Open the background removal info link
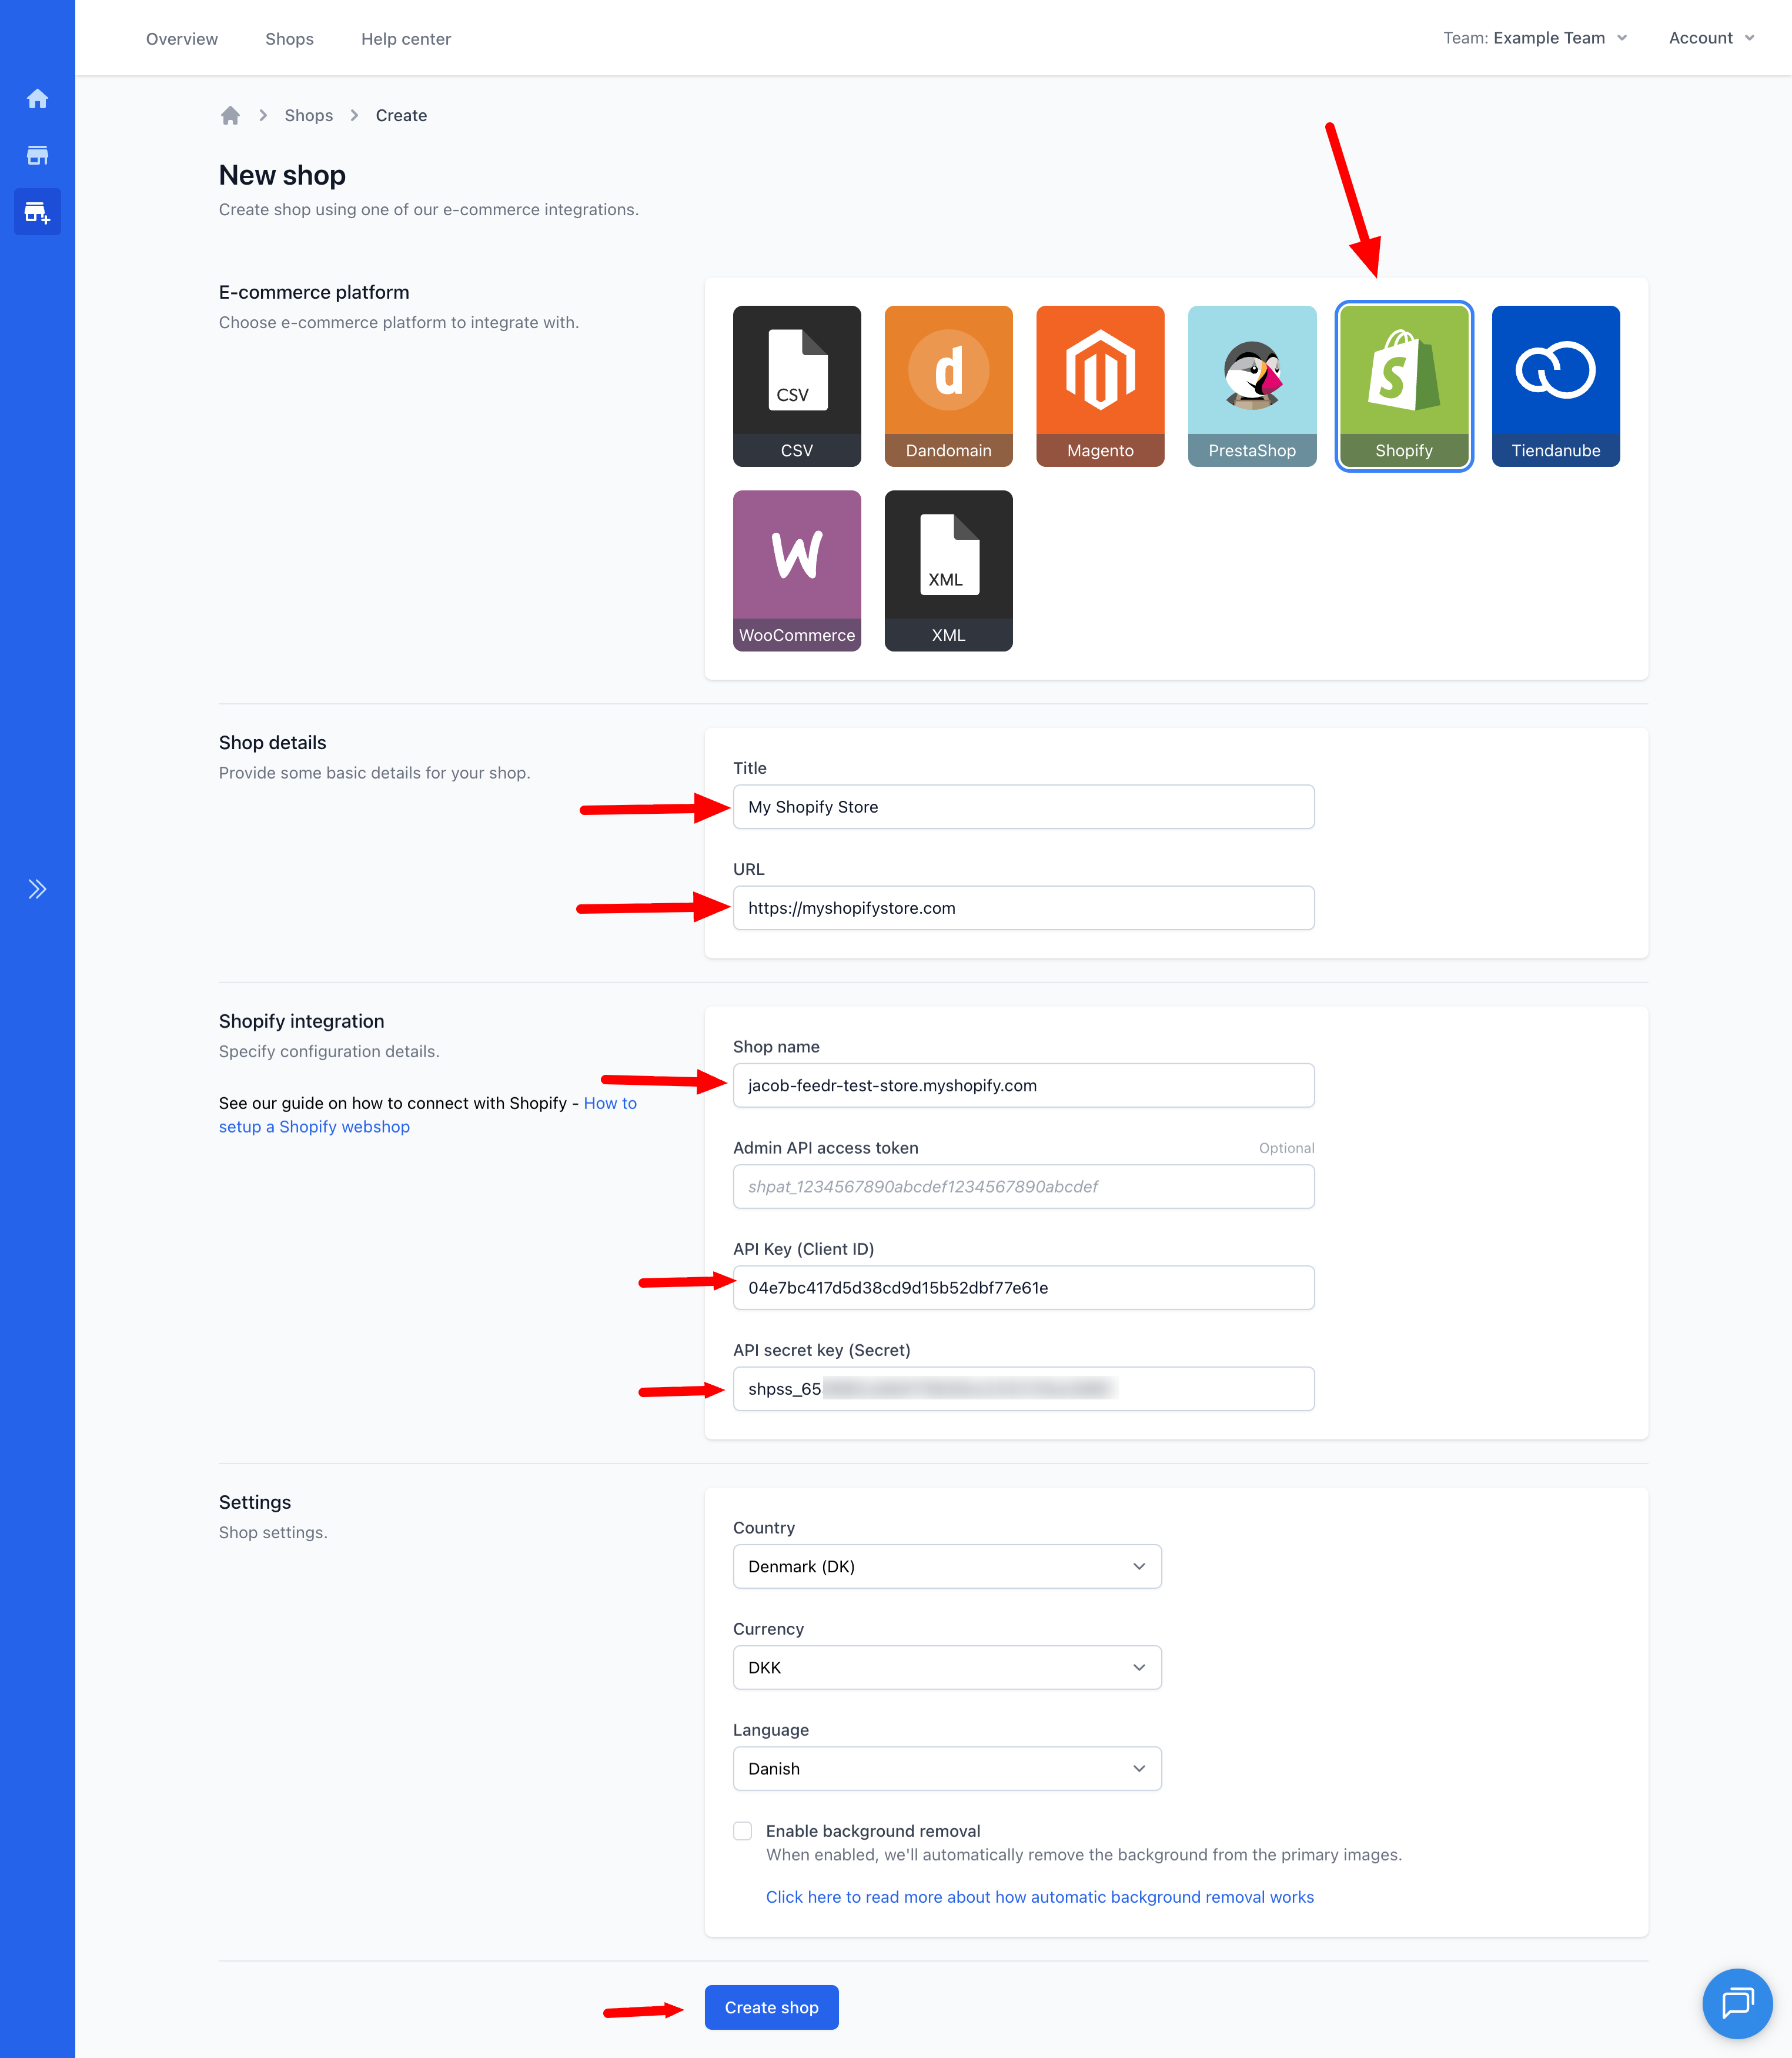1792x2058 pixels. 1039,1897
